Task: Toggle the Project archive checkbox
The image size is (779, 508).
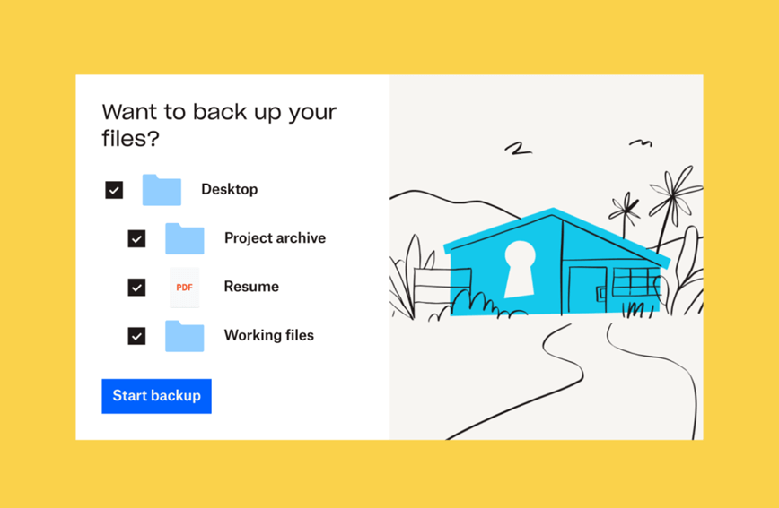Action: [136, 239]
